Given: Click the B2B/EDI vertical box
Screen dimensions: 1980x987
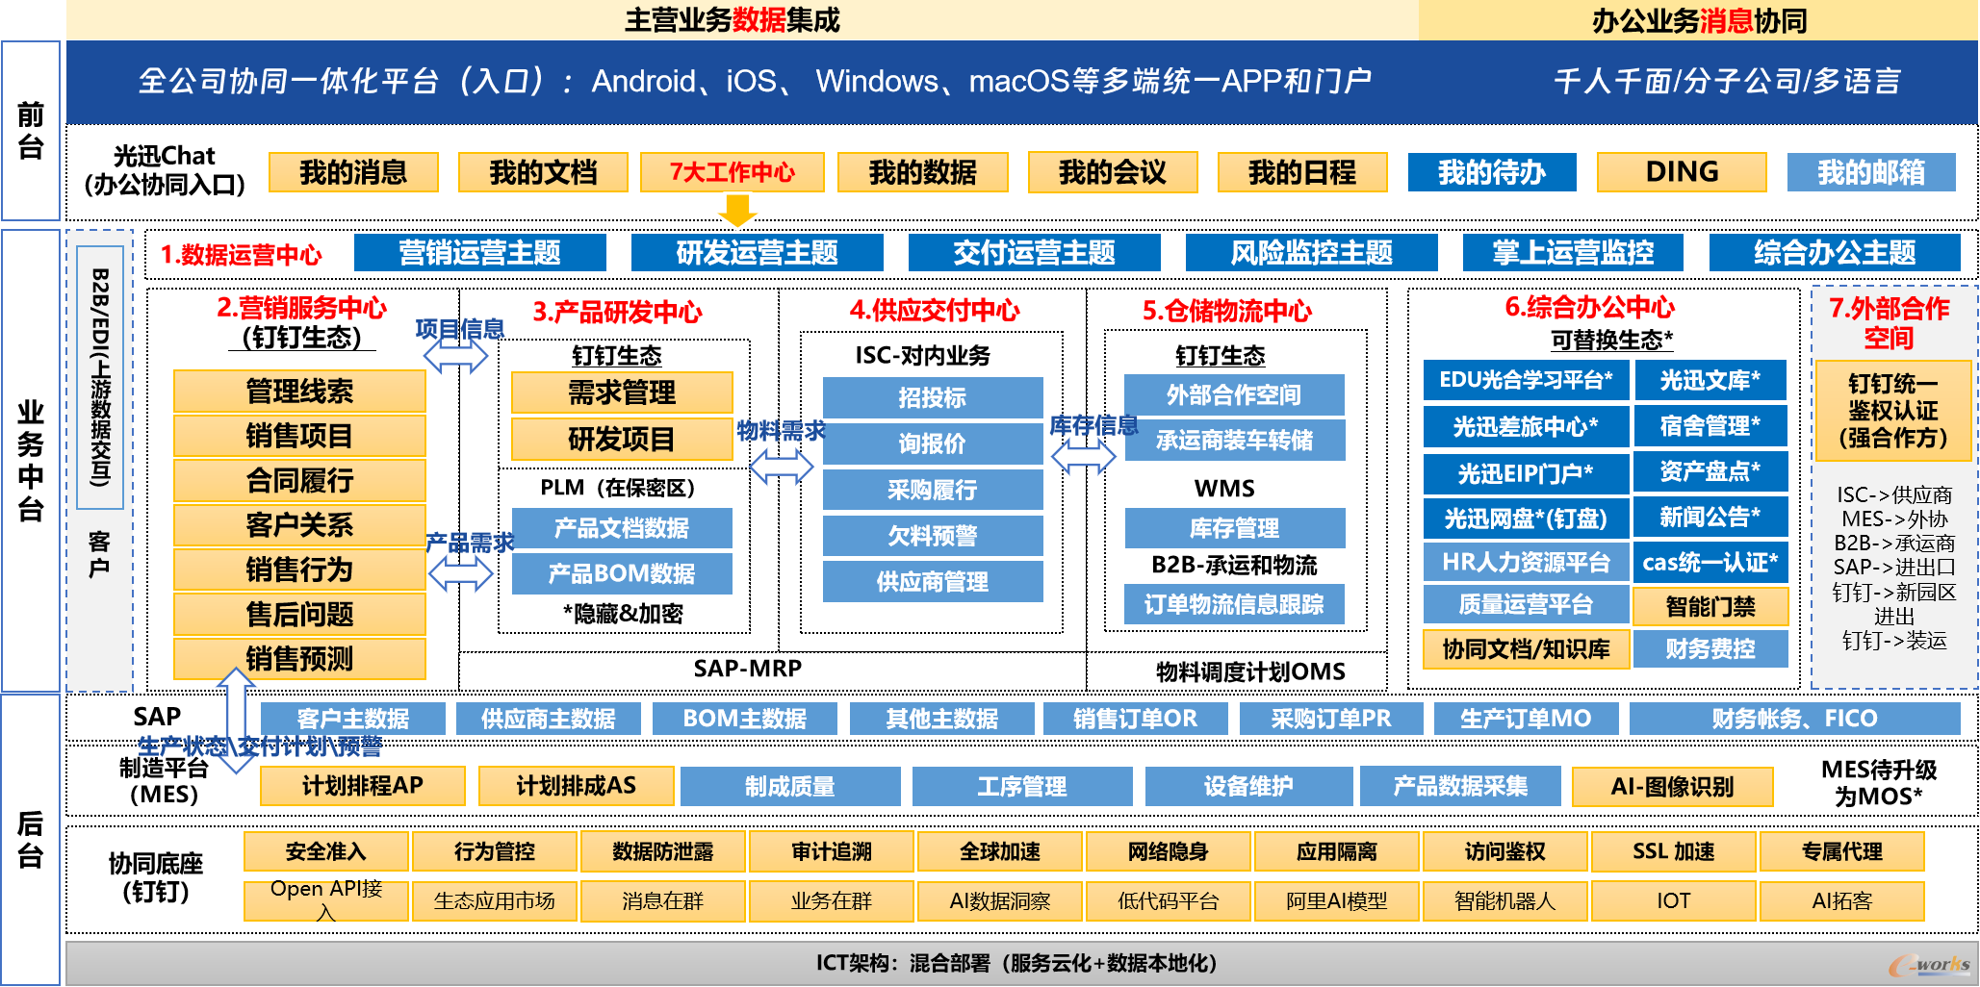Looking at the screenshot, I should click(100, 377).
